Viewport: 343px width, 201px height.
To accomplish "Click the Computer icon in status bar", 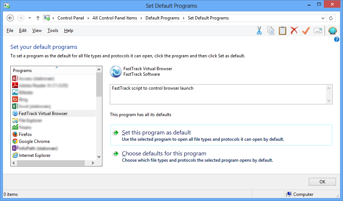I will [x=289, y=194].
